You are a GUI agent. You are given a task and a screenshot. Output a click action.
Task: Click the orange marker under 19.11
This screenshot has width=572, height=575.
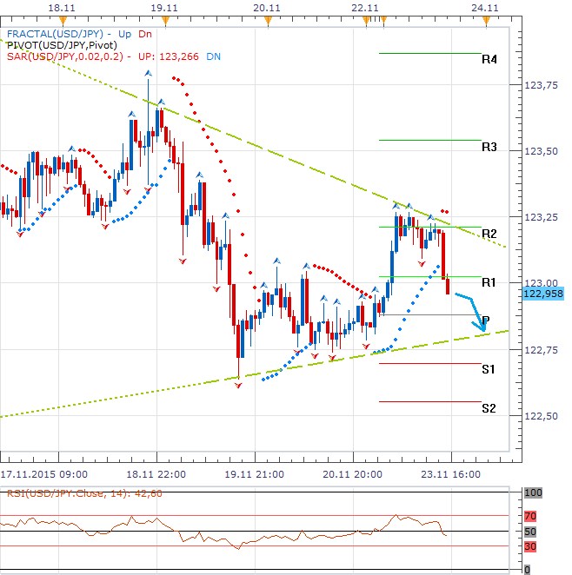165,21
